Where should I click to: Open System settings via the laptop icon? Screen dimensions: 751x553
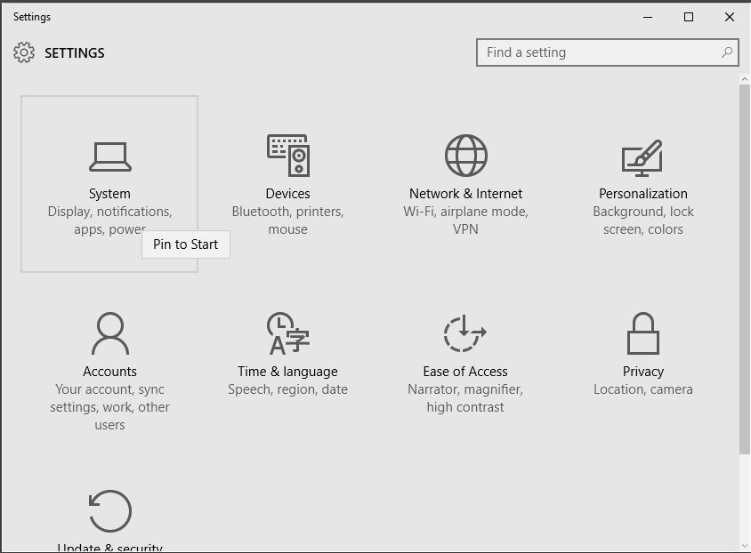click(110, 156)
